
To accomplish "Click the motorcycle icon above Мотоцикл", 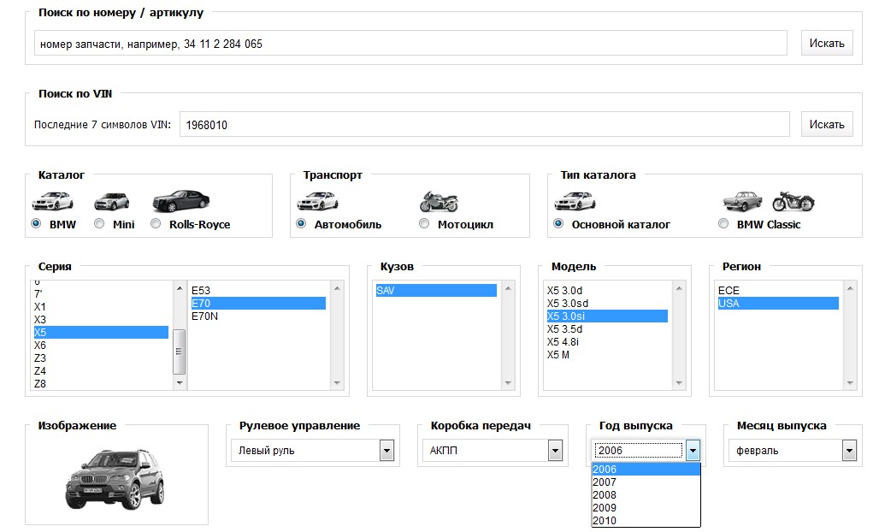I will point(439,201).
